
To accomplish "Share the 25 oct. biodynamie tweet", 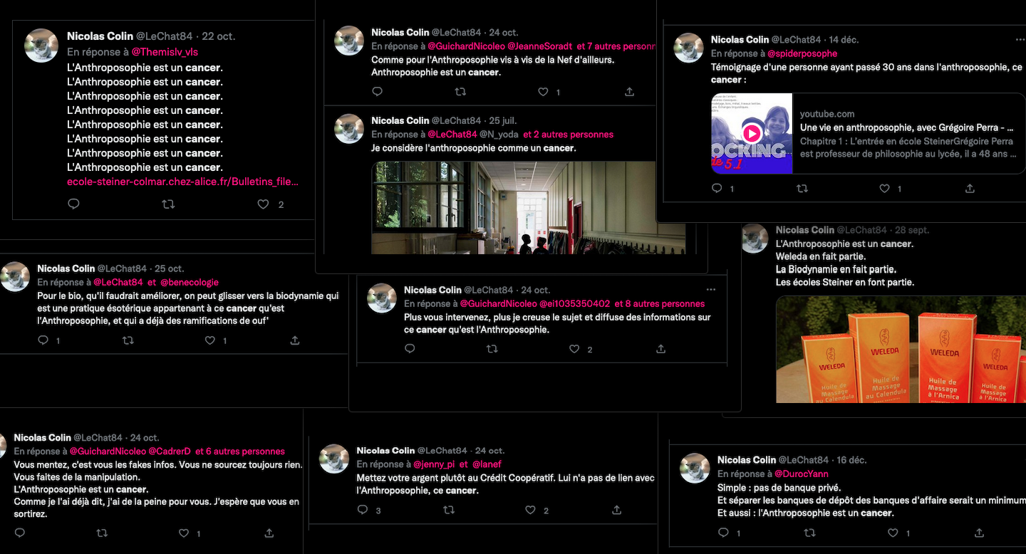I will tap(294, 340).
